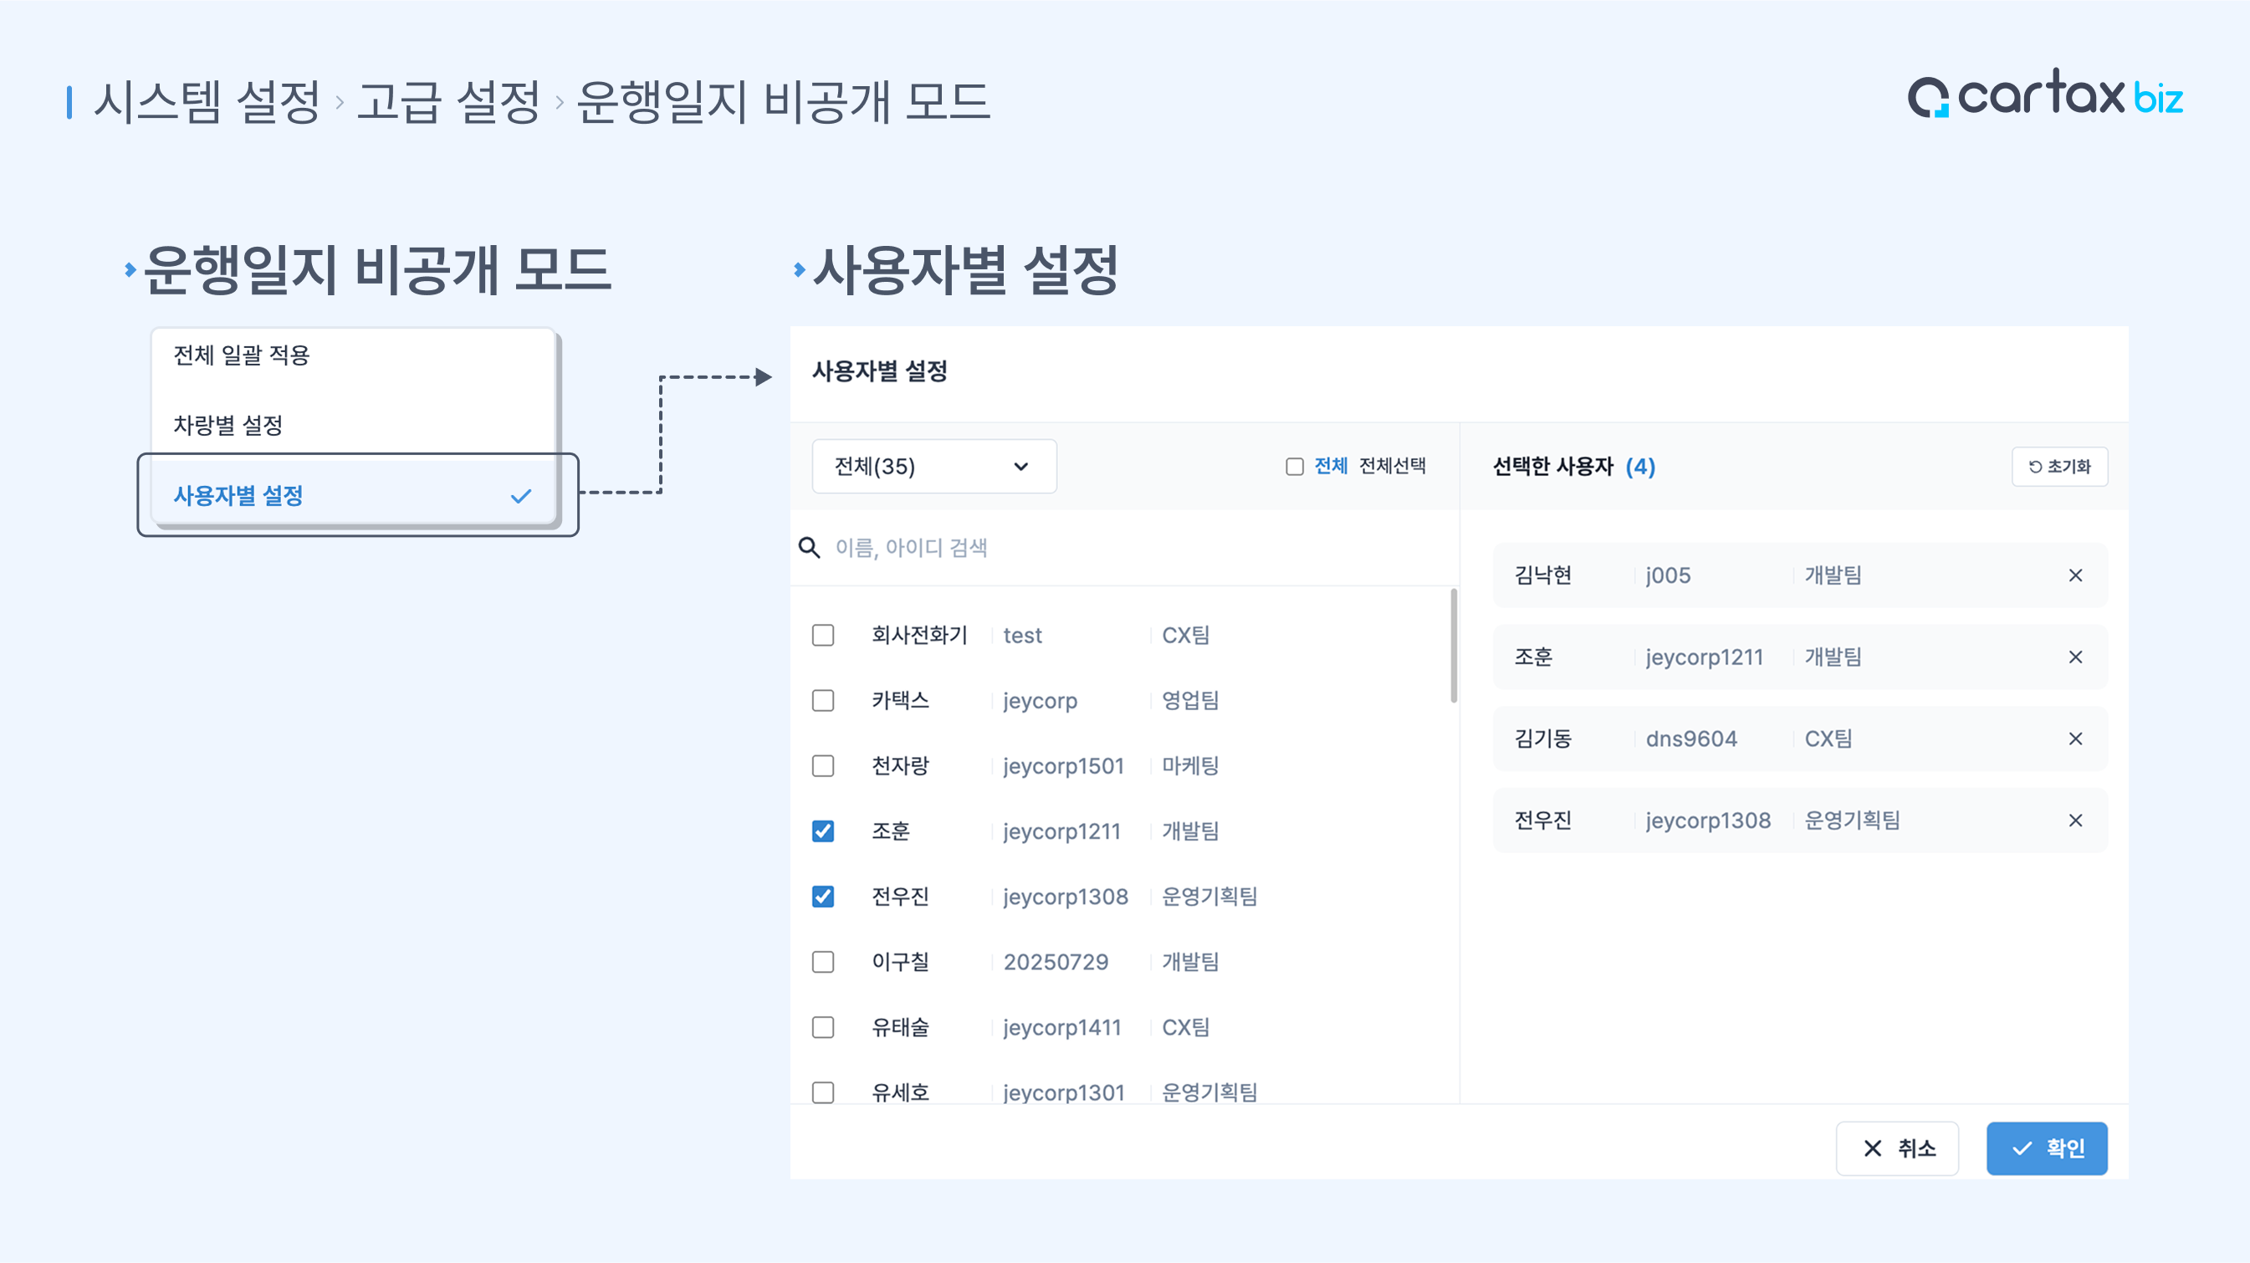Click checkmark next to 사용자별 설정
This screenshot has width=2250, height=1263.
tap(520, 496)
